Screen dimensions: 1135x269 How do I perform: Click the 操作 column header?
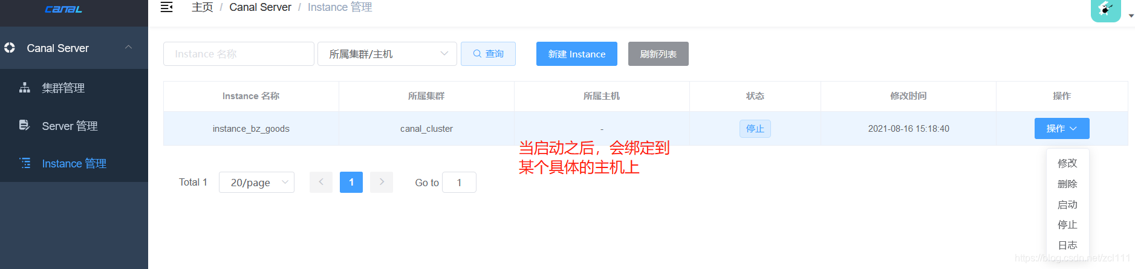pos(1062,96)
